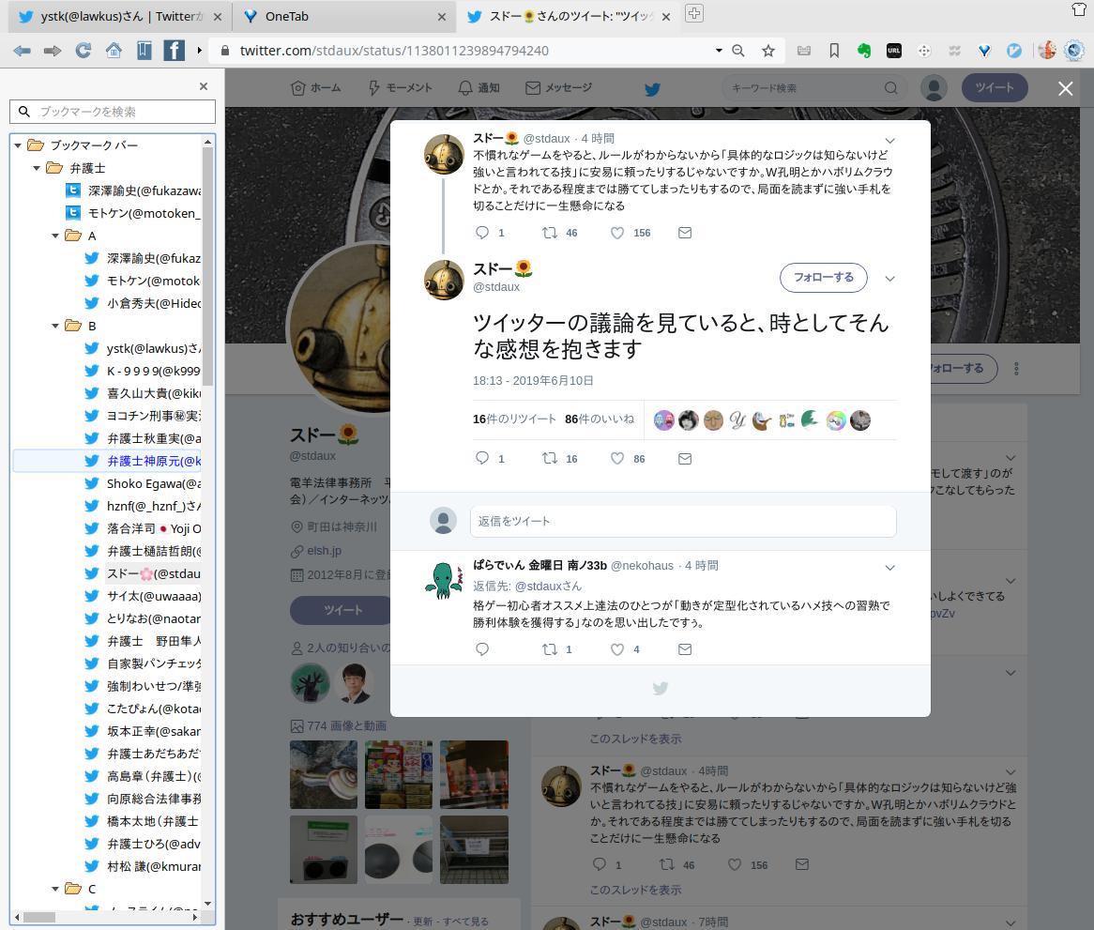Image resolution: width=1094 pixels, height=930 pixels.
Task: Open 通知 in Twitter navigation
Action: [x=479, y=88]
